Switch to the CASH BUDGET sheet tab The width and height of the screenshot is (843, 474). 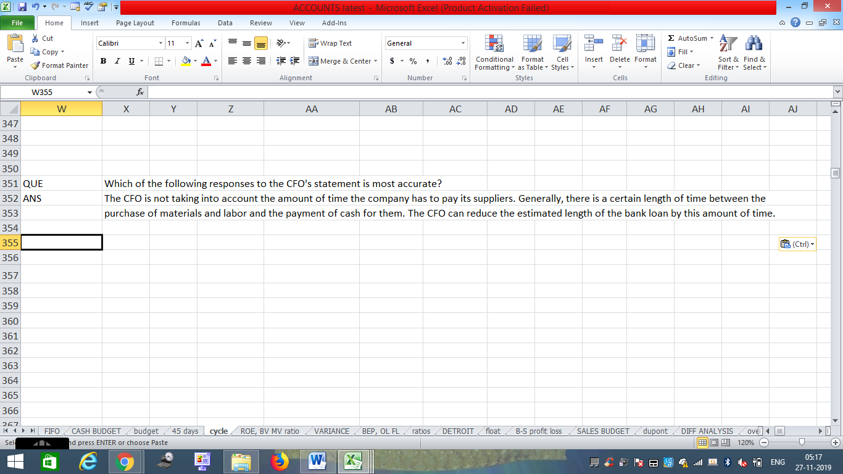(x=96, y=431)
